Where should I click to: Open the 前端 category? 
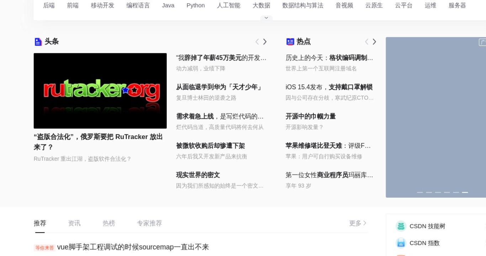pyautogui.click(x=73, y=5)
